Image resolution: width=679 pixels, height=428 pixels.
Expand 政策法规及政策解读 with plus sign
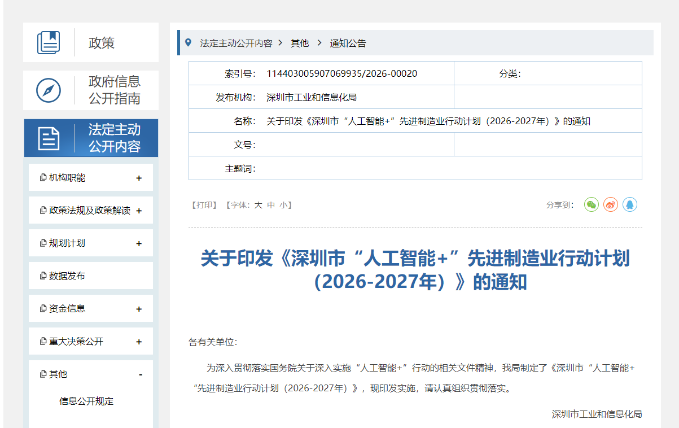(139, 211)
